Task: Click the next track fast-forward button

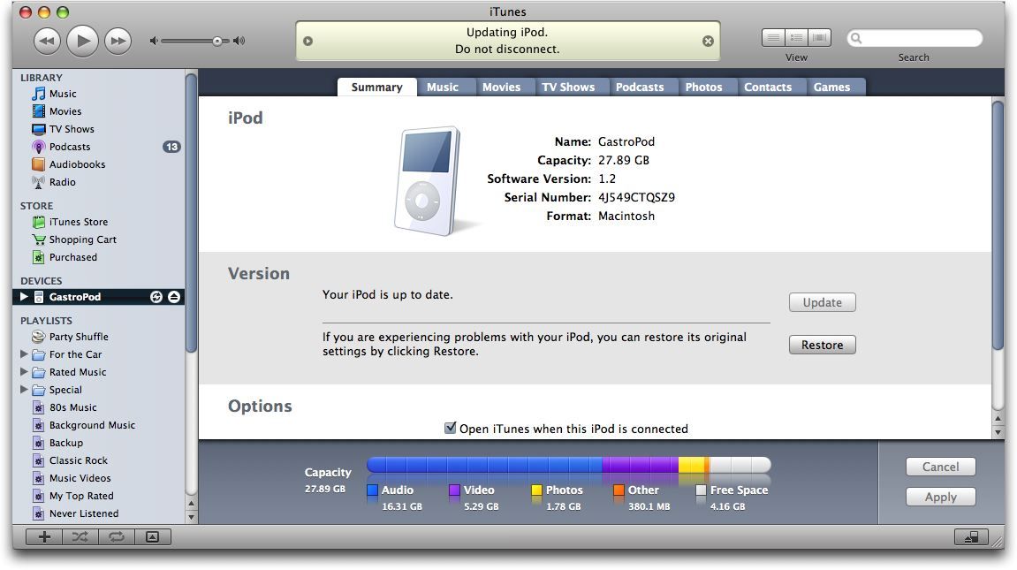Action: click(x=118, y=41)
